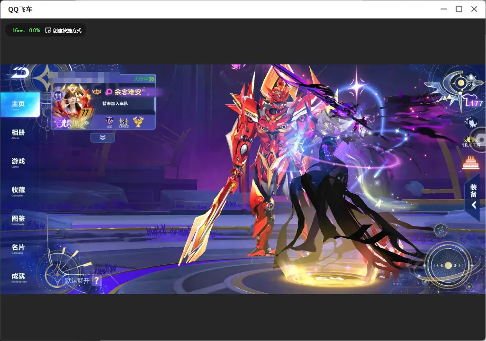The image size is (486, 341).
Task: Click the small compass star button
Action: pos(441,230)
